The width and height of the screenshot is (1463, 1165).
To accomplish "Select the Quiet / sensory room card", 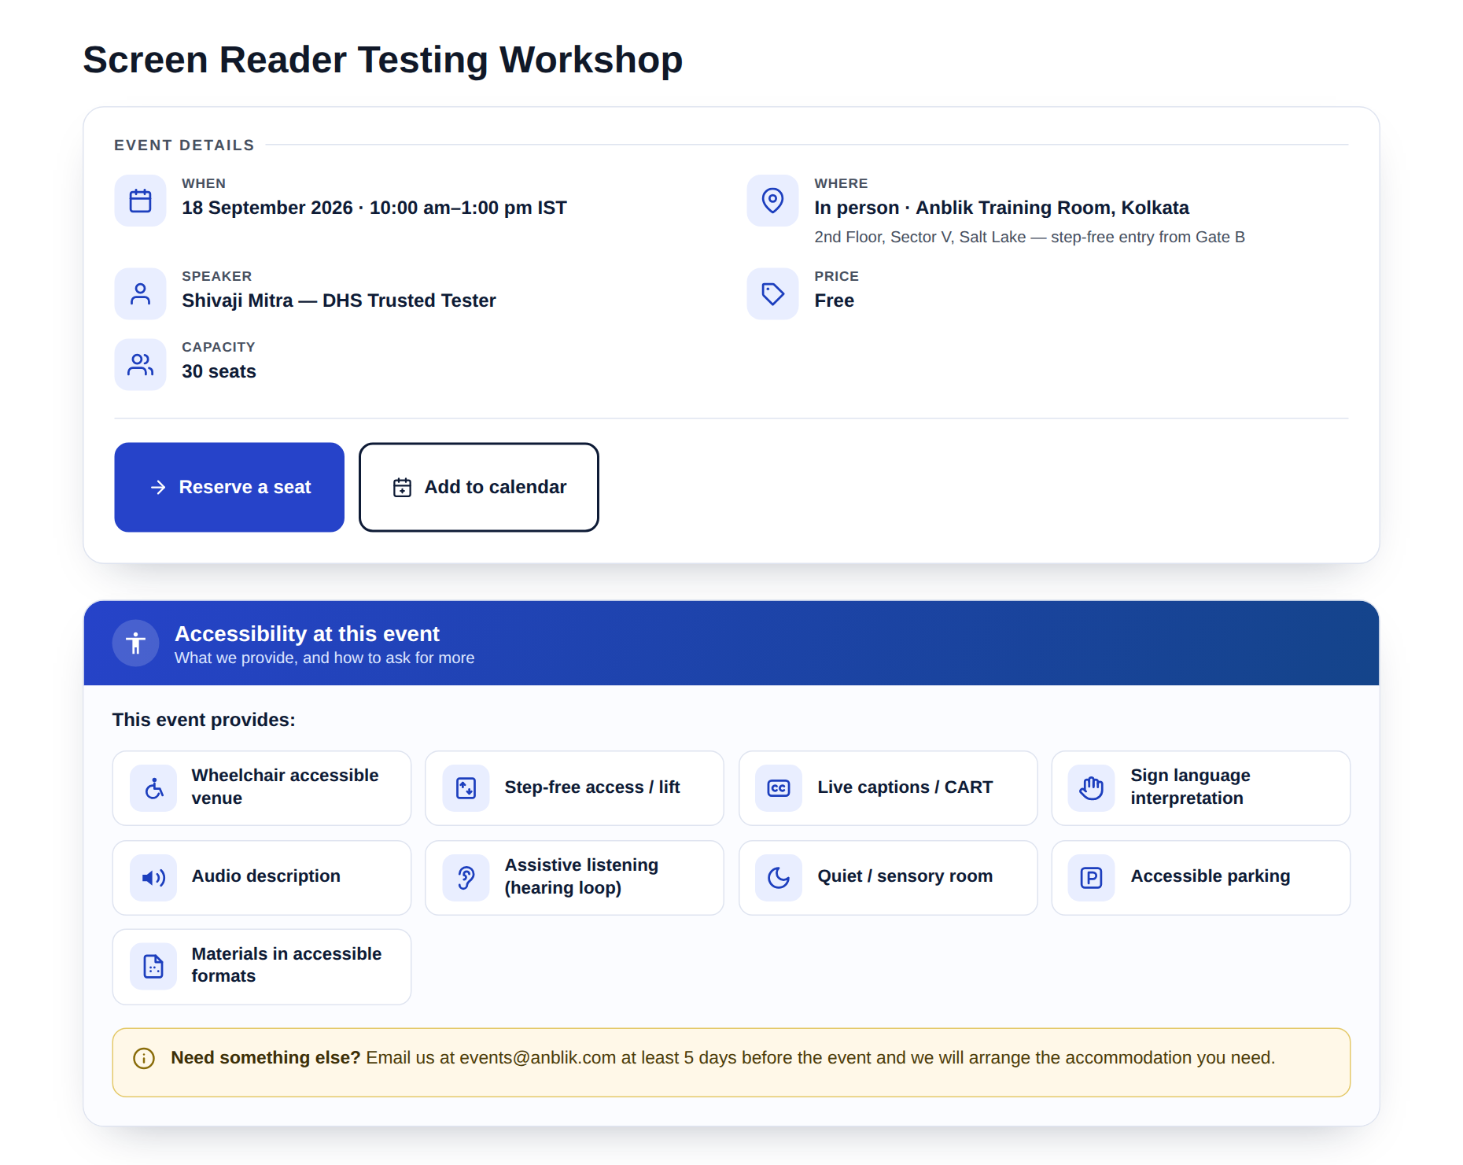I will (888, 877).
